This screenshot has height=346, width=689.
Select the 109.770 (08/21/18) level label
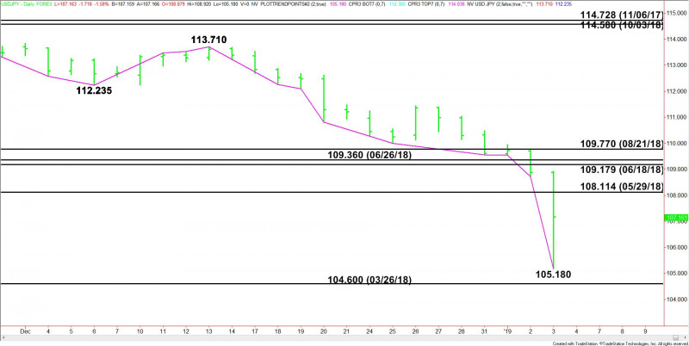[621, 144]
